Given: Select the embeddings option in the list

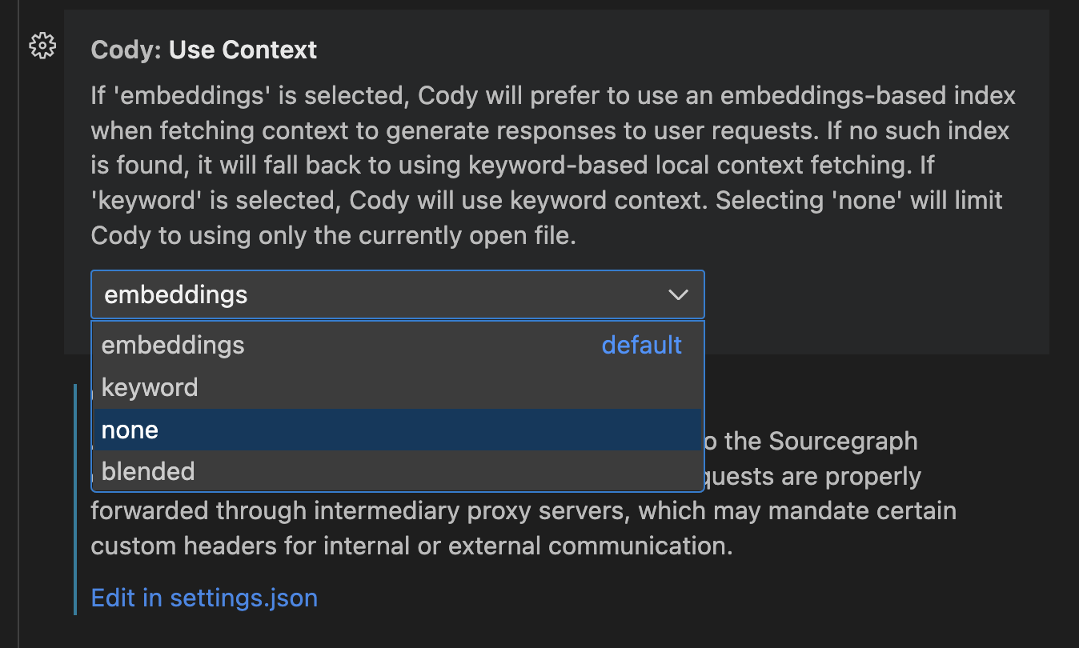Looking at the screenshot, I should 398,345.
